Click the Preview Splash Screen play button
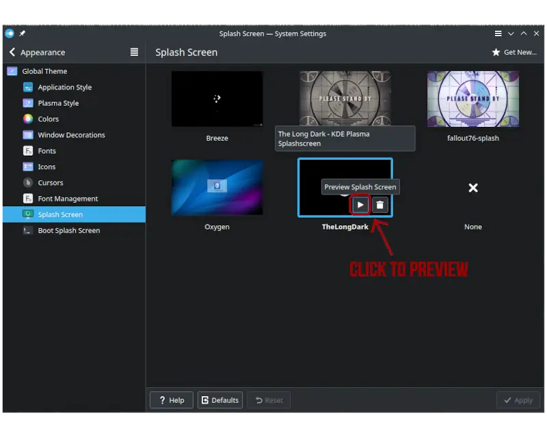This screenshot has width=547, height=437. coord(360,204)
